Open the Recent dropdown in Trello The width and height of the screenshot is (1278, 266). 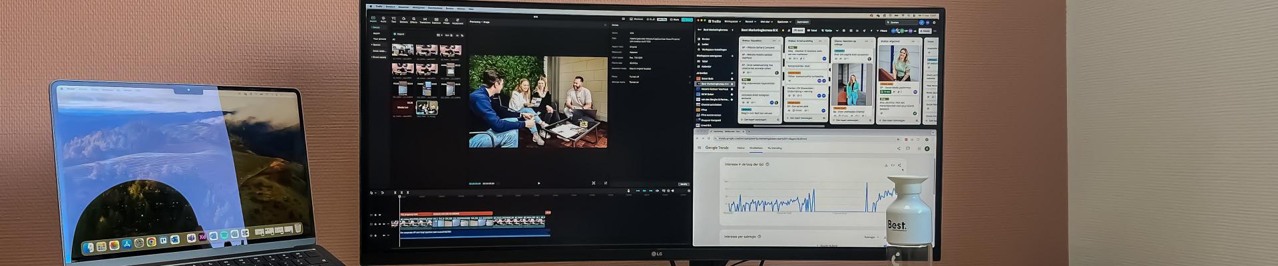tap(751, 21)
